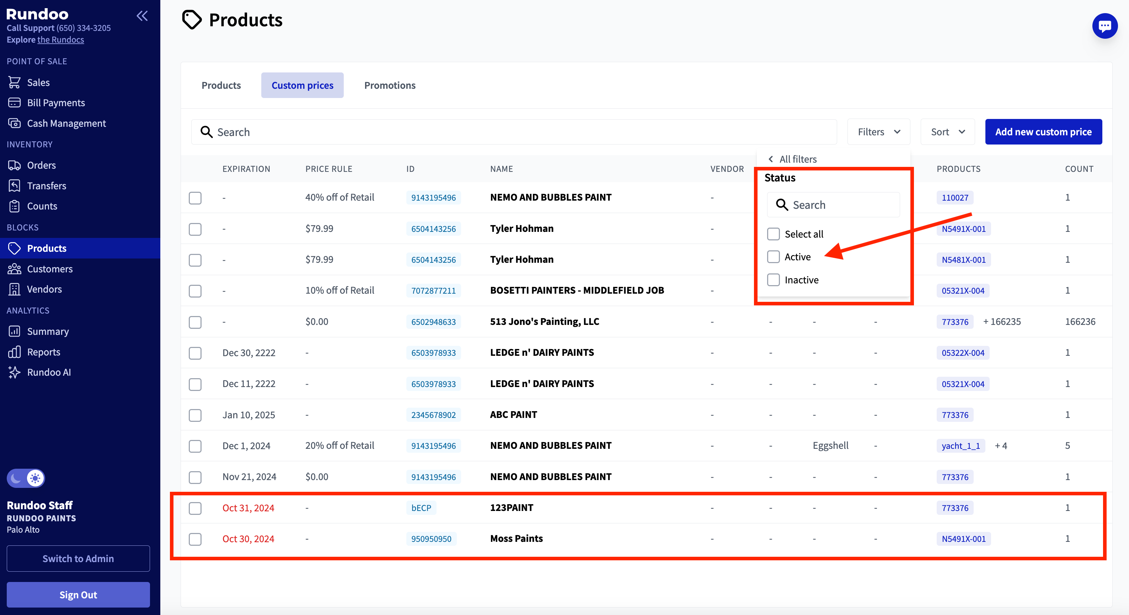Go to Transfers via its sidebar icon

pyautogui.click(x=15, y=186)
